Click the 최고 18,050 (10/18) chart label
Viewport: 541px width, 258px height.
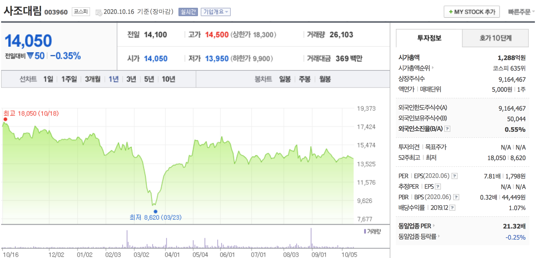pyautogui.click(x=31, y=113)
